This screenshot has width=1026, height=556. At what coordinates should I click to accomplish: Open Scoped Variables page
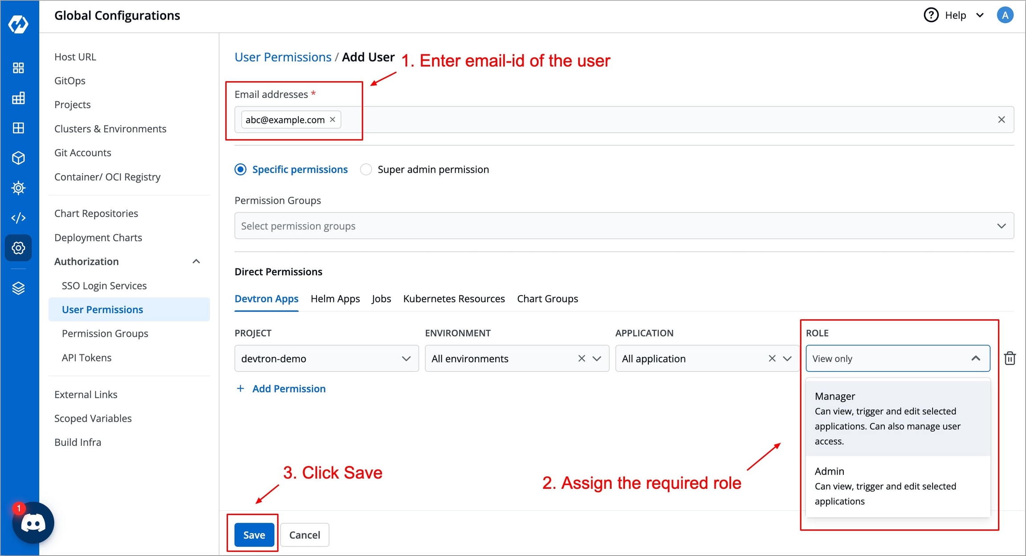pyautogui.click(x=93, y=418)
